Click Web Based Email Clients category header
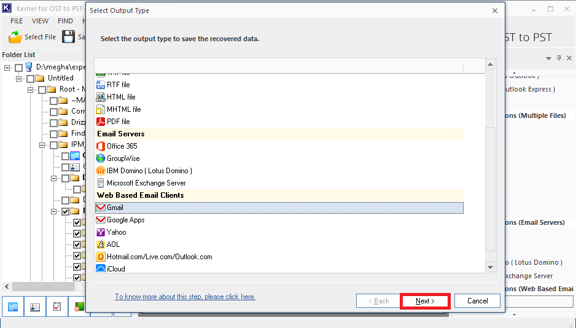The width and height of the screenshot is (576, 328). coord(279,195)
